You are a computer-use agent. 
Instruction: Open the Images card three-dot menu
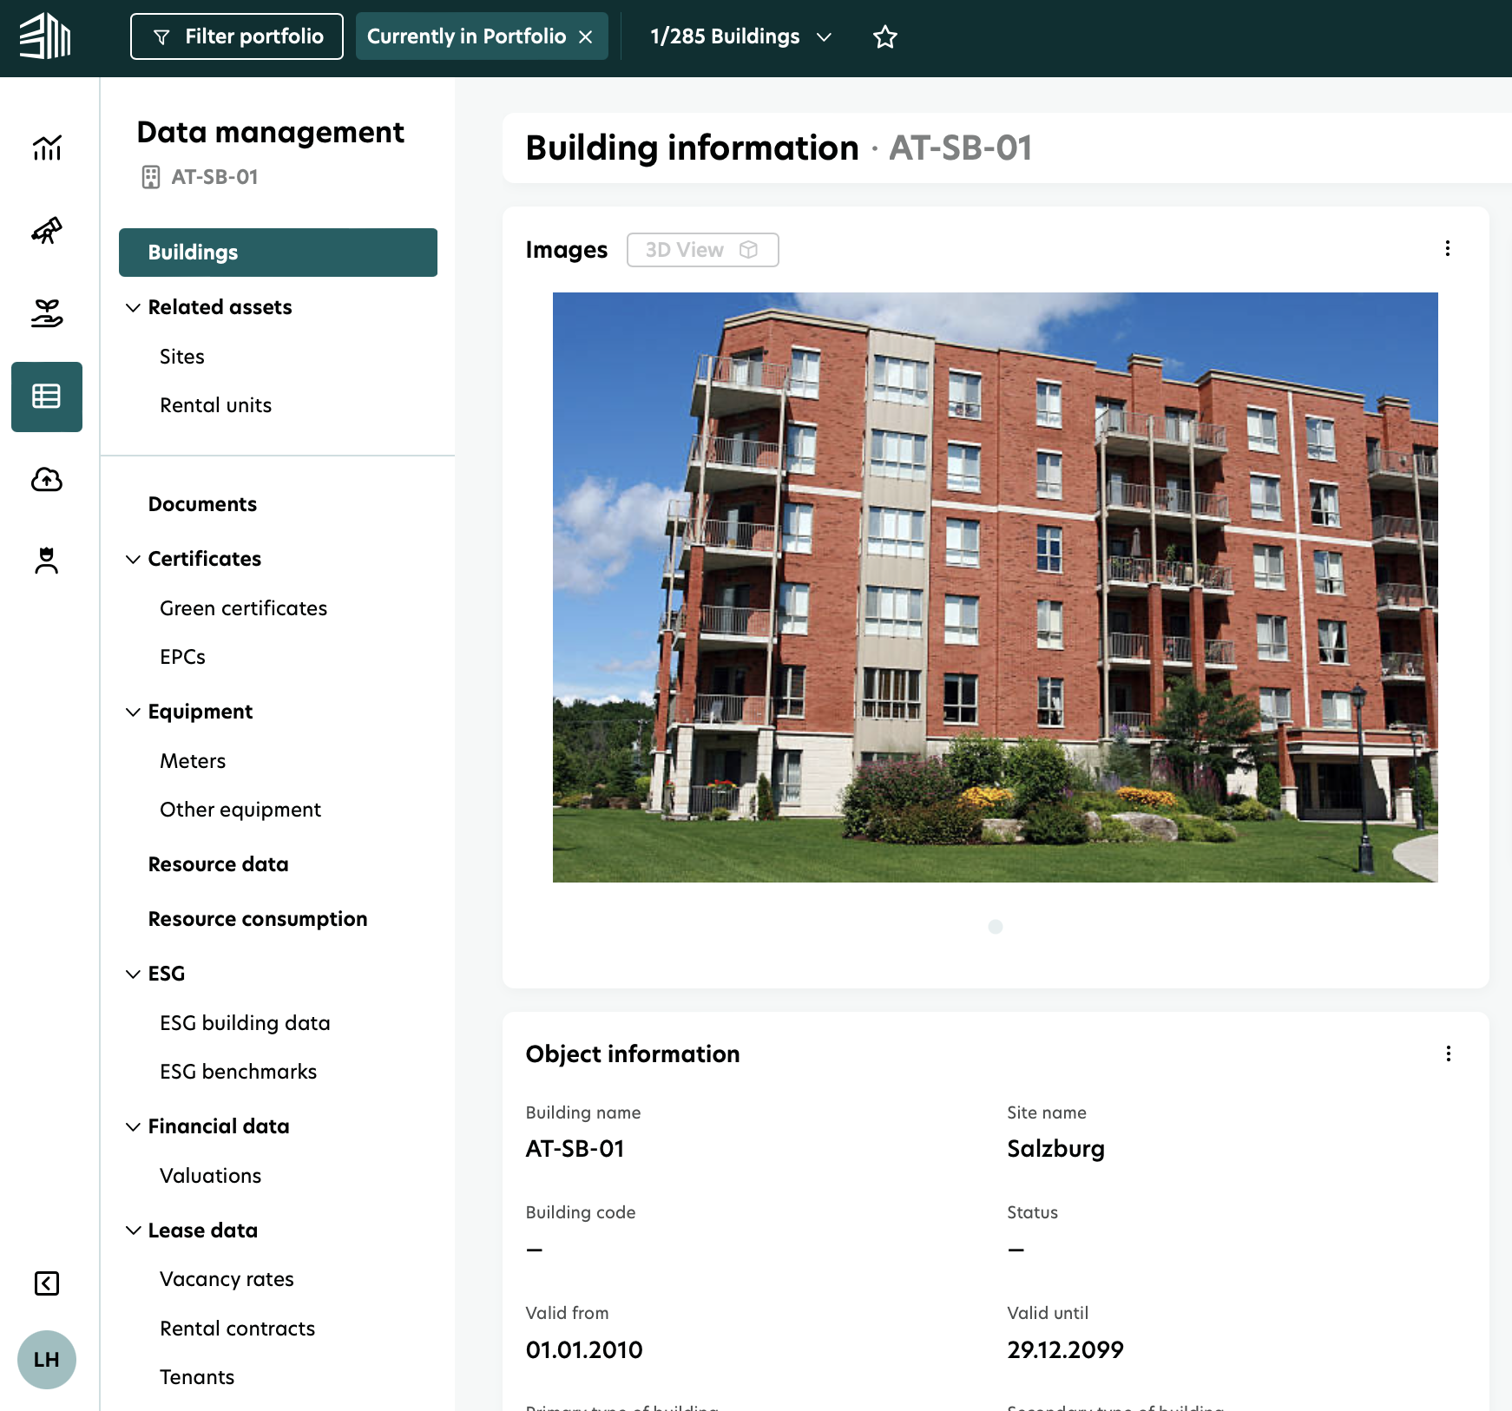(1448, 249)
